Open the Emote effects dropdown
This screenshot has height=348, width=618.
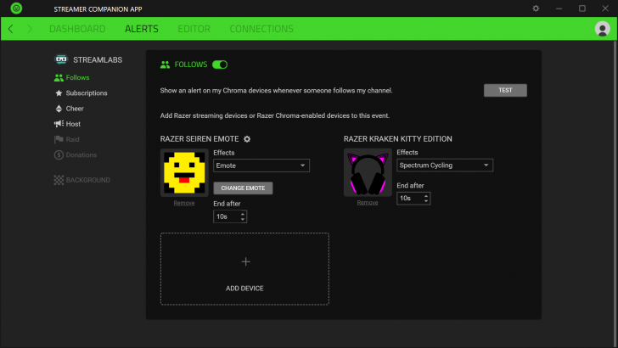coord(261,166)
